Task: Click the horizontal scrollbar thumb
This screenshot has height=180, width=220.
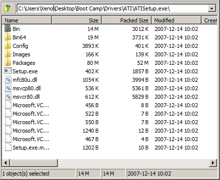Action: (x=34, y=163)
